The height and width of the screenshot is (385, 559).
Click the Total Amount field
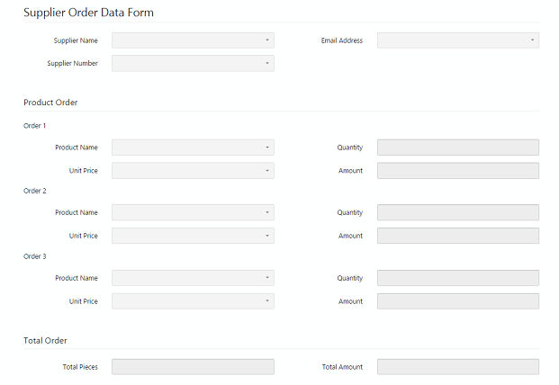click(458, 367)
